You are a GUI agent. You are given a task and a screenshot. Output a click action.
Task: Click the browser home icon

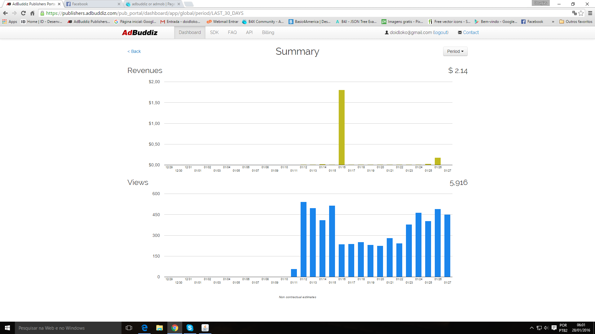(32, 13)
